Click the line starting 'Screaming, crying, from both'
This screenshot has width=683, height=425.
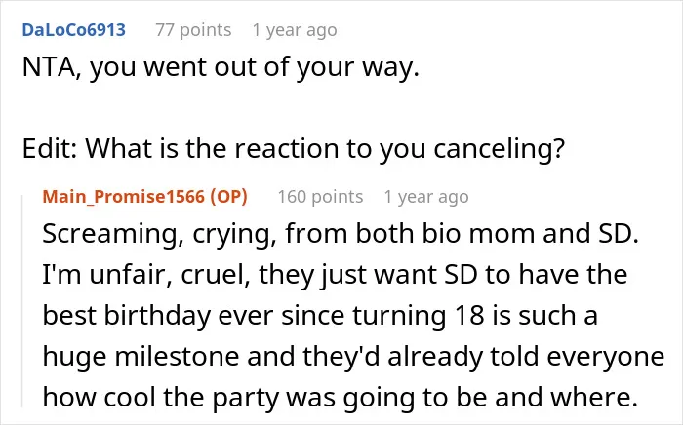[x=341, y=234]
